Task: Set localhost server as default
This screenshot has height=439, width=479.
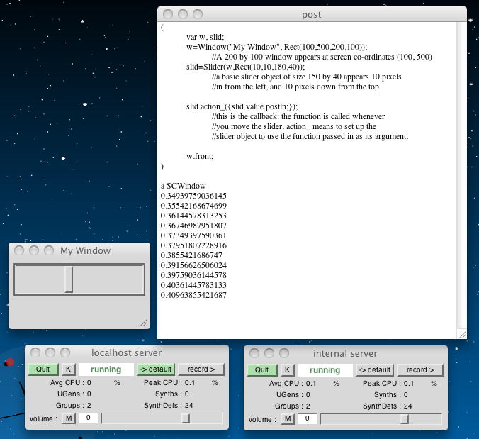Action: [x=154, y=369]
